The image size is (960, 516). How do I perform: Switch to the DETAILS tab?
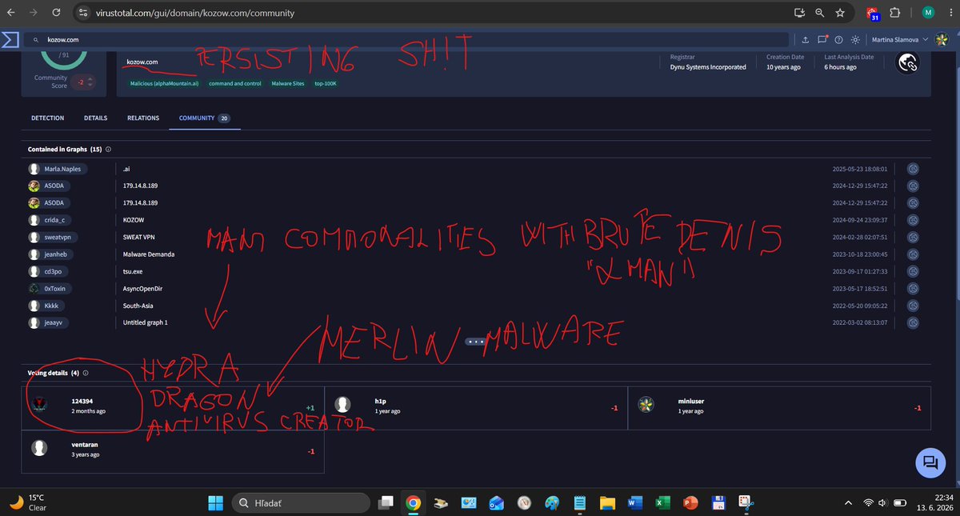95,118
